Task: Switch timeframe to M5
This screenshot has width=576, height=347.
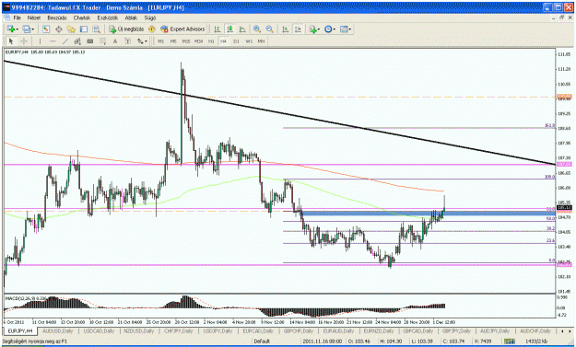Action: pos(173,41)
